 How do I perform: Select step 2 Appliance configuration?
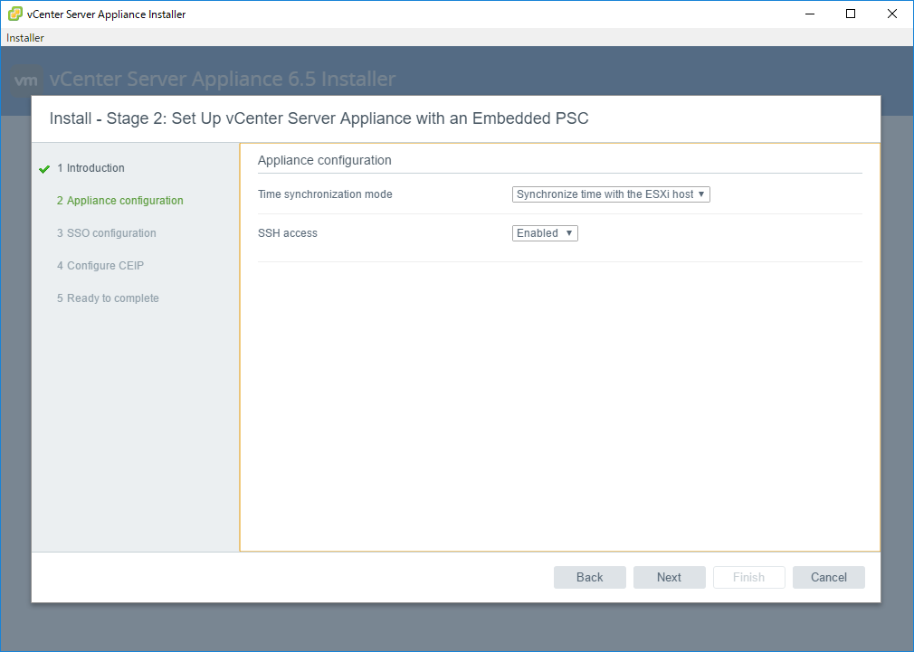pos(120,201)
